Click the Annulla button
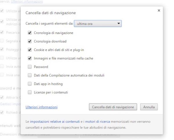Viewport: 174px width, 140px height. (x=149, y=107)
